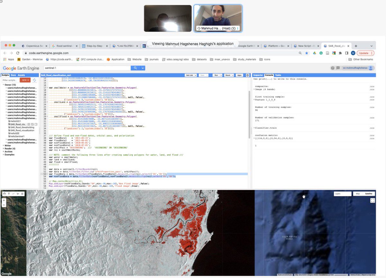Click the Mahmud Ha... host video thumbnail

pos(218,18)
